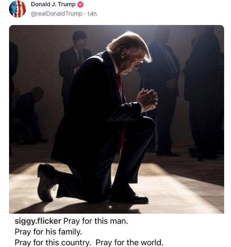Click the "Pray for this man." caption text

point(96,221)
